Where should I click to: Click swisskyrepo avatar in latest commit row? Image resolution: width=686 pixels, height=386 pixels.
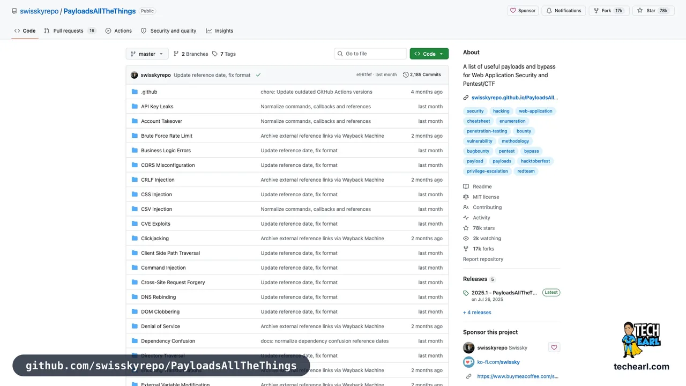point(135,75)
